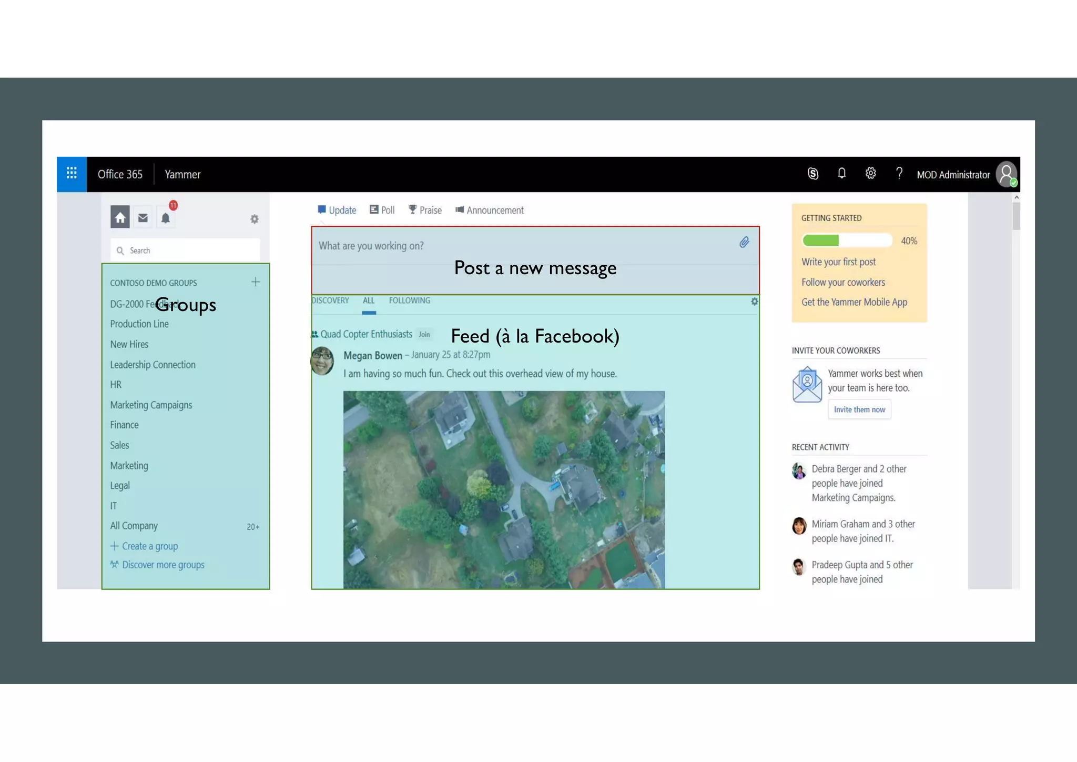The width and height of the screenshot is (1077, 762).
Task: Switch to the Following feed tab
Action: pyautogui.click(x=410, y=300)
